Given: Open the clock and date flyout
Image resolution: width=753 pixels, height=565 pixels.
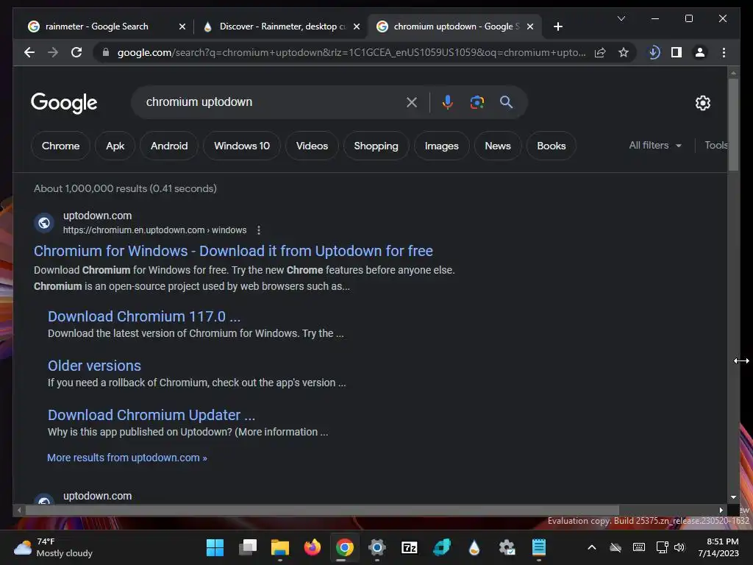Looking at the screenshot, I should [718, 547].
